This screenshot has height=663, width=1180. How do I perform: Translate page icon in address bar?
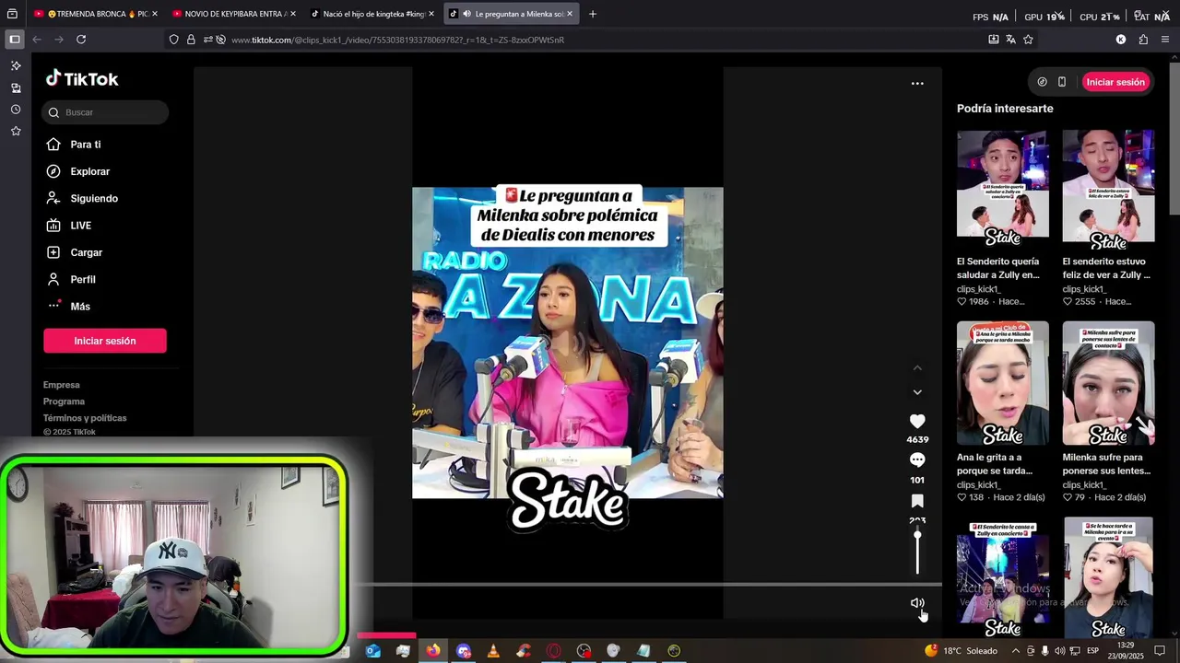coord(1010,40)
